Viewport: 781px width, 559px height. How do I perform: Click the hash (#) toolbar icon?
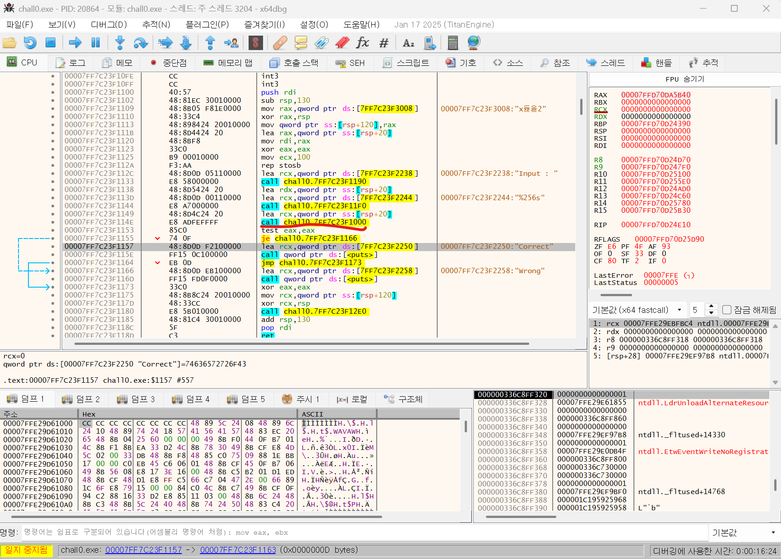(384, 43)
